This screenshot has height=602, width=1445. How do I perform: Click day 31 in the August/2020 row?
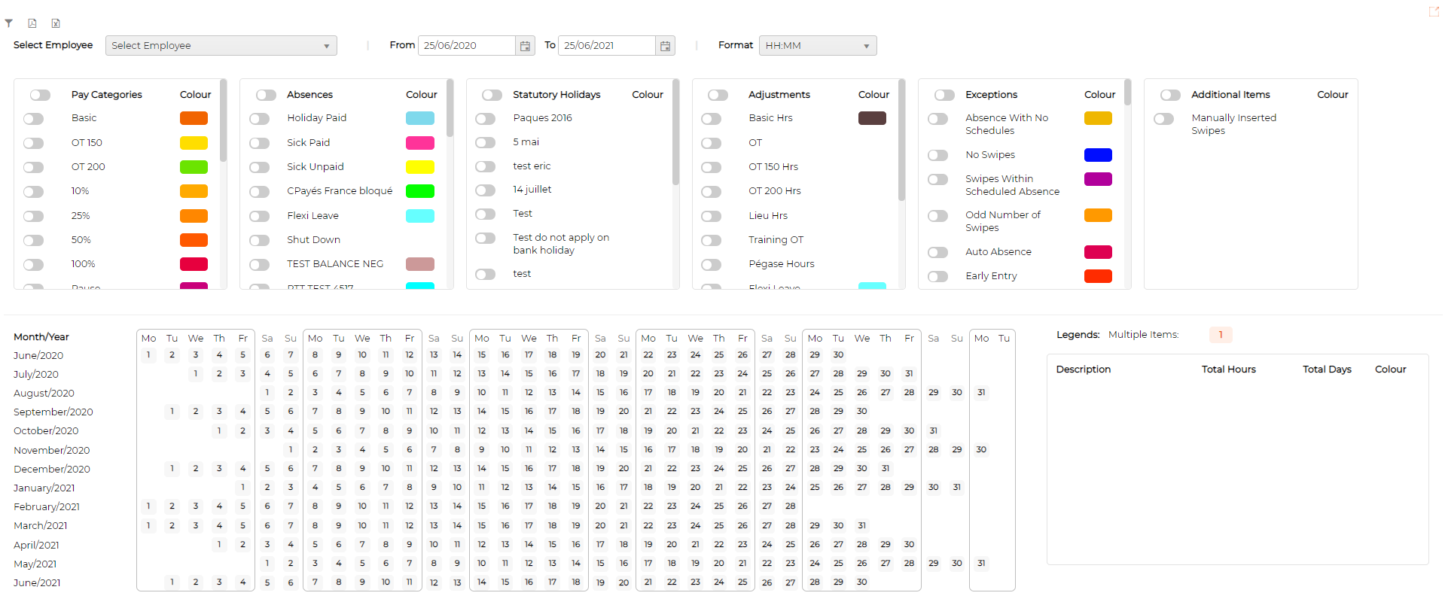[x=981, y=393]
